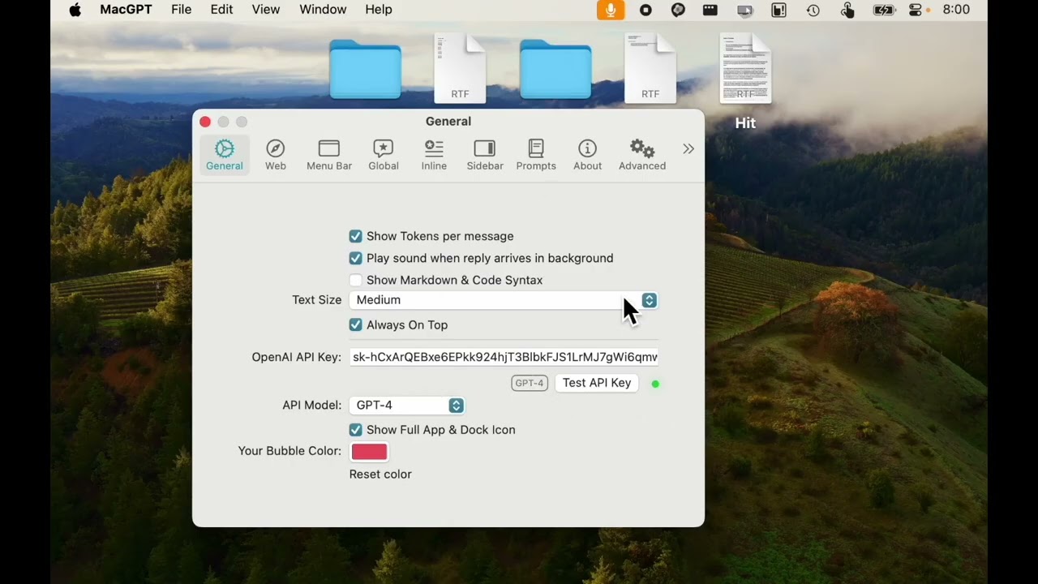Close the General settings window
Image resolution: width=1038 pixels, height=584 pixels.
tap(205, 122)
